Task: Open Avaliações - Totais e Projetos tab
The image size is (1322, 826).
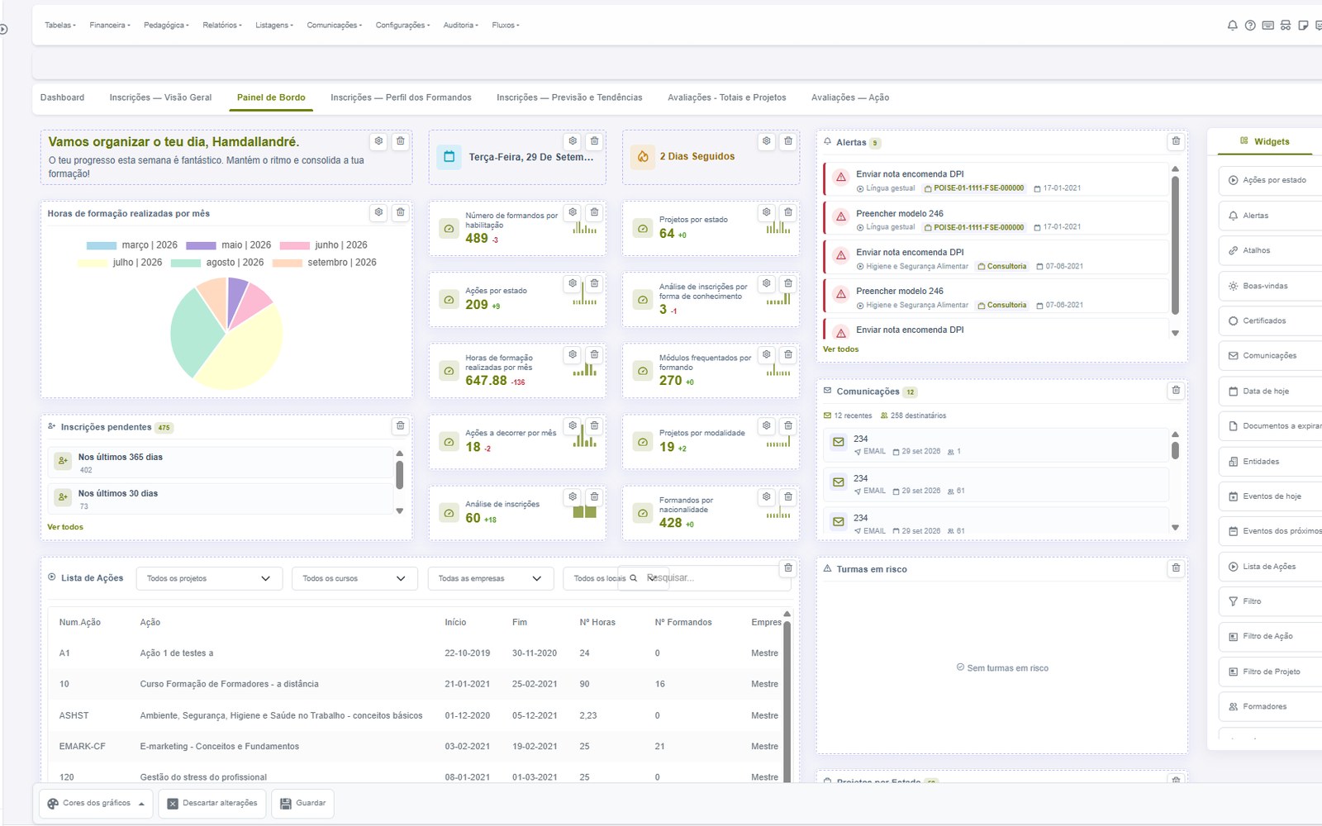Action: click(727, 97)
